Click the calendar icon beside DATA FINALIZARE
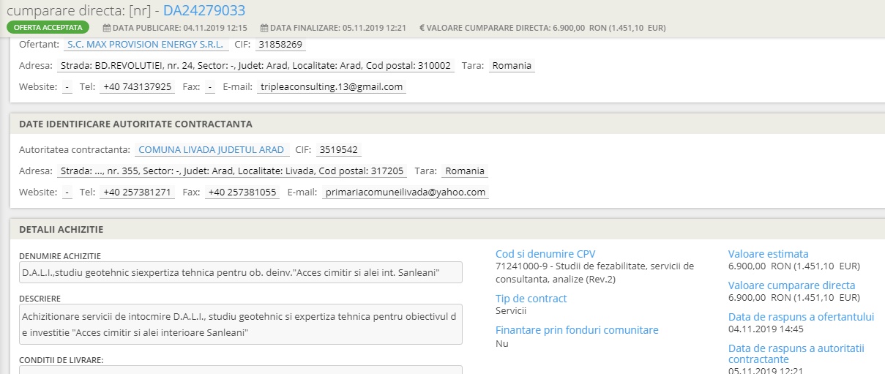This screenshot has height=374, width=885. click(264, 28)
